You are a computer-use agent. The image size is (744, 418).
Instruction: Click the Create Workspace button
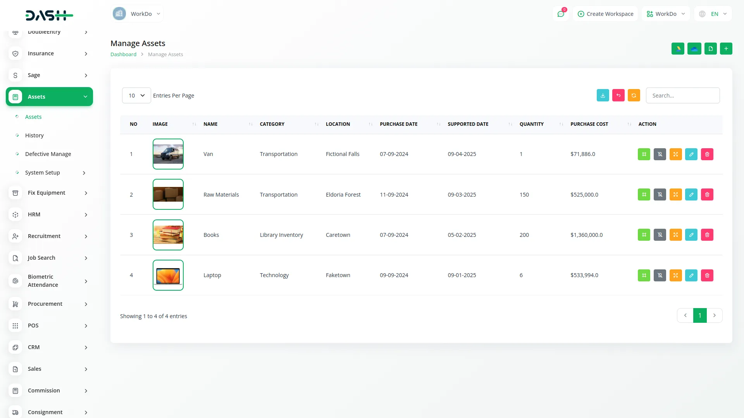[x=605, y=14]
